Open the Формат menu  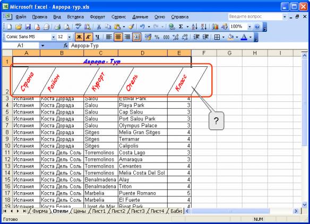tap(98, 17)
